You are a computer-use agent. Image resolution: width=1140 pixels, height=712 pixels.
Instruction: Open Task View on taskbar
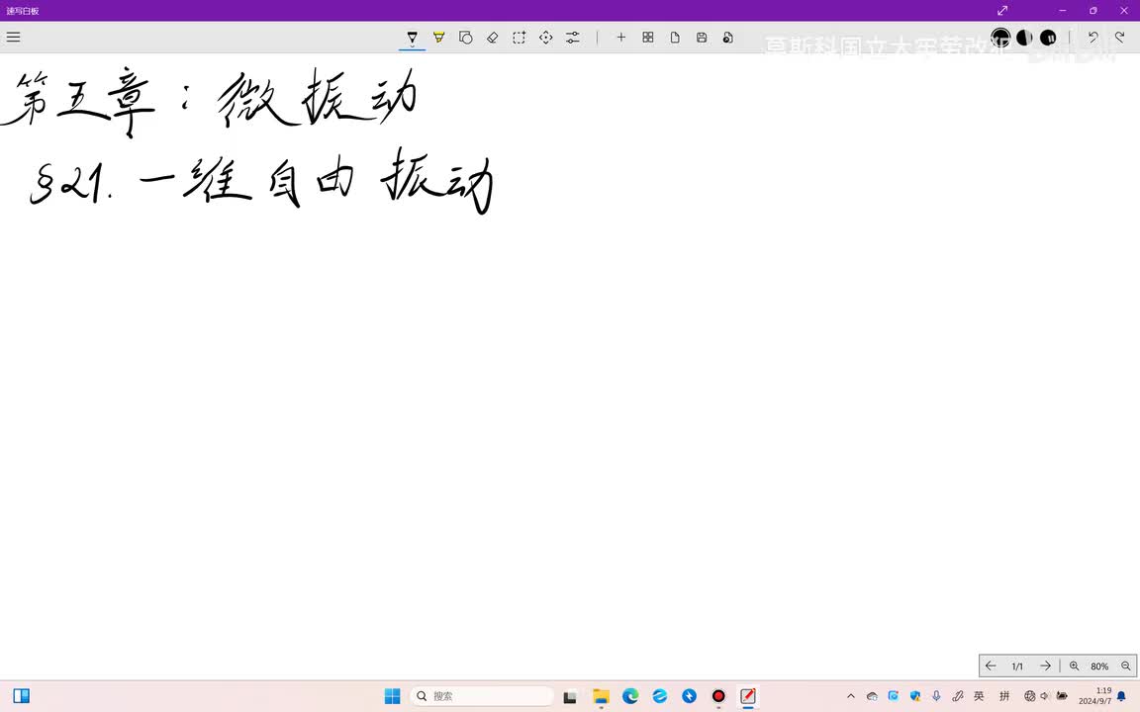coord(570,696)
